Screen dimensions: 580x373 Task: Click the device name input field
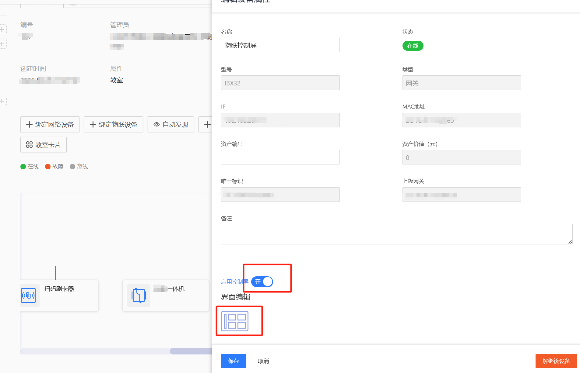pyautogui.click(x=280, y=45)
